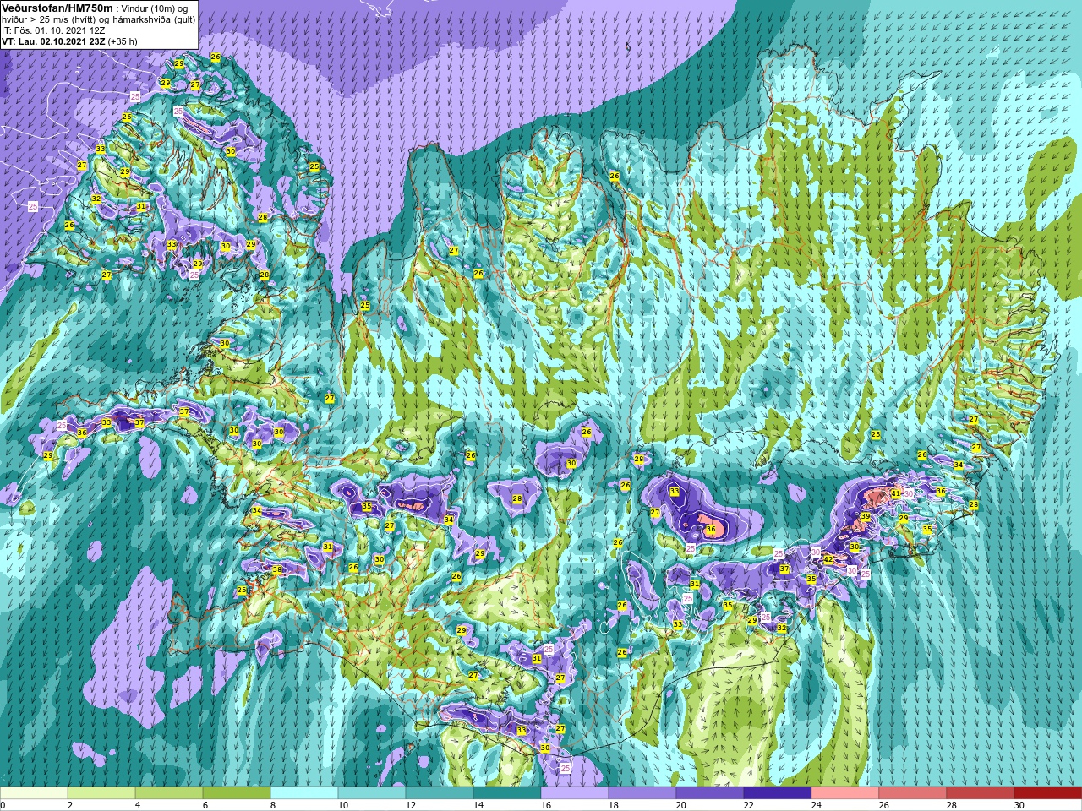The height and width of the screenshot is (811, 1082).
Task: Click the 'VT: Lau. 02.10.2021 23Z (+35 h)' line
Action: [69, 41]
